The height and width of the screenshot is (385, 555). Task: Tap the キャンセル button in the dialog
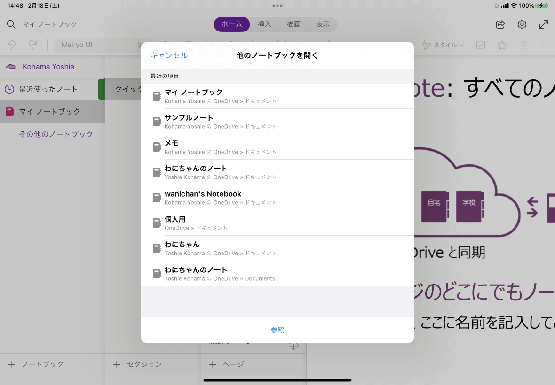point(169,55)
